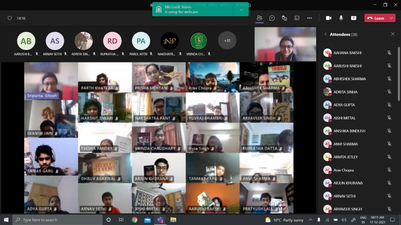Select the VRINDA CH... participant avatar
The image size is (401, 225).
[199, 41]
